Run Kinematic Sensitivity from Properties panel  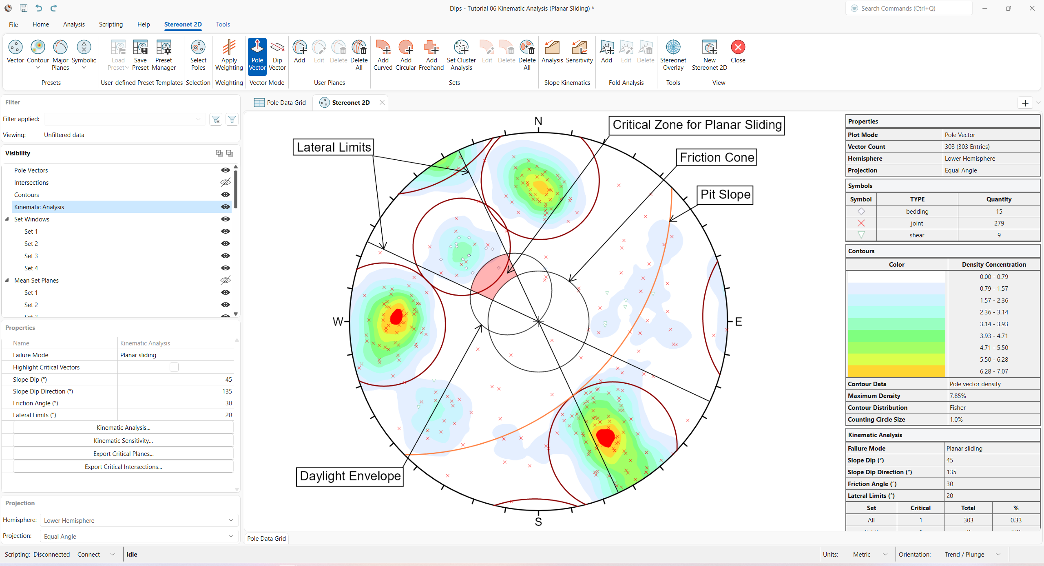point(123,440)
